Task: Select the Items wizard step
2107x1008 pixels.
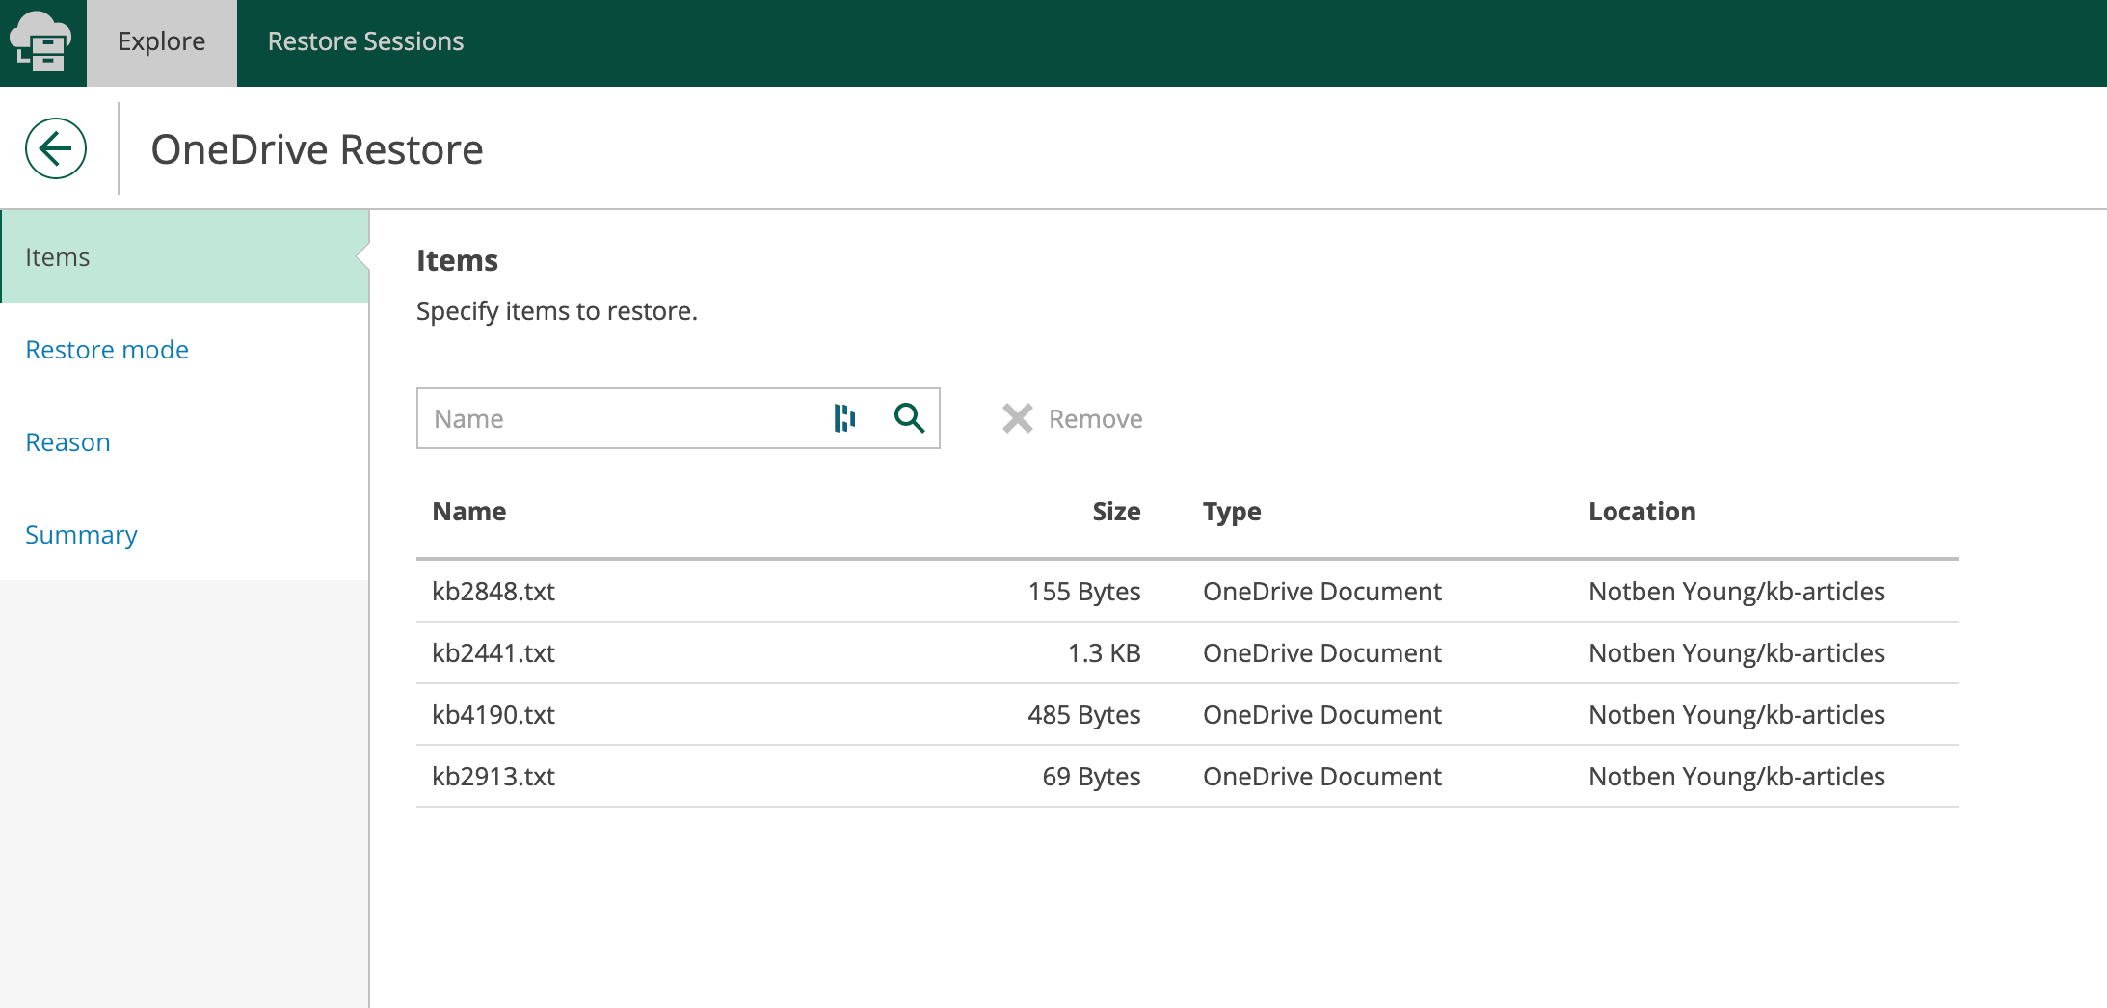Action: coord(185,256)
